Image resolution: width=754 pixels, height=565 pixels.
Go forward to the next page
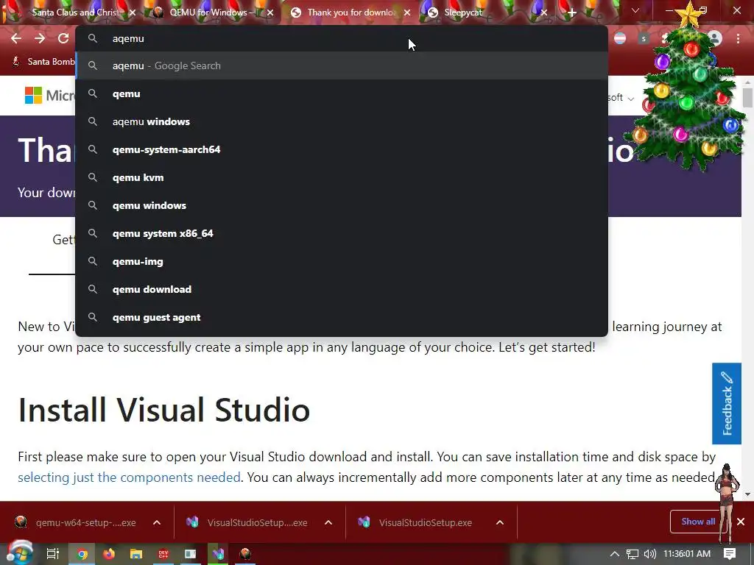coord(40,38)
